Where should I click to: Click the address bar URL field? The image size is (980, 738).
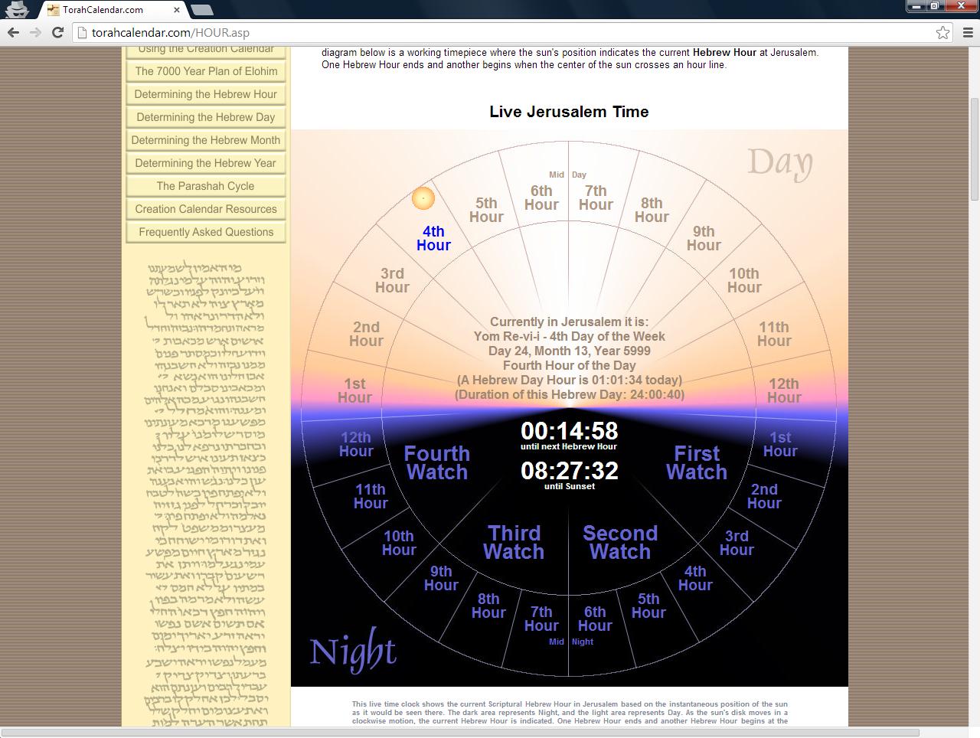[x=505, y=32]
